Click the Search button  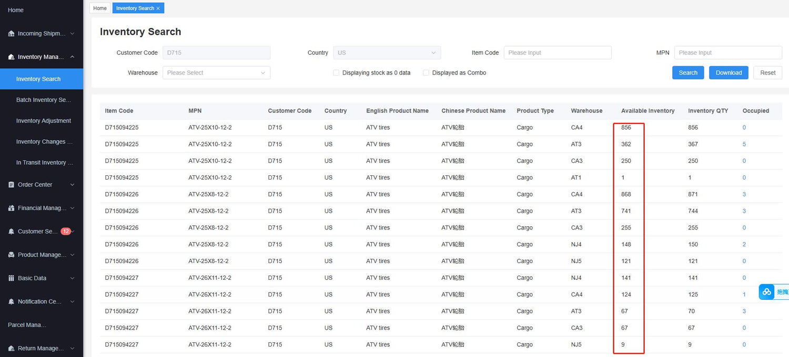coord(688,73)
